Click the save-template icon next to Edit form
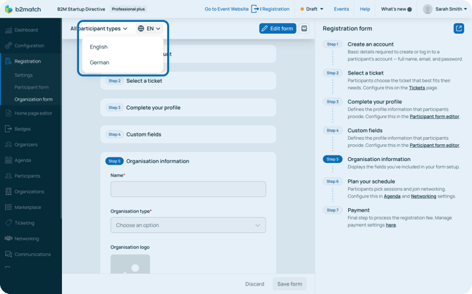Viewport: 472px width, 294px height. (304, 29)
